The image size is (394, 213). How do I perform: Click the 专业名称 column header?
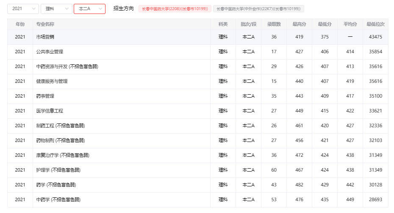coord(45,24)
